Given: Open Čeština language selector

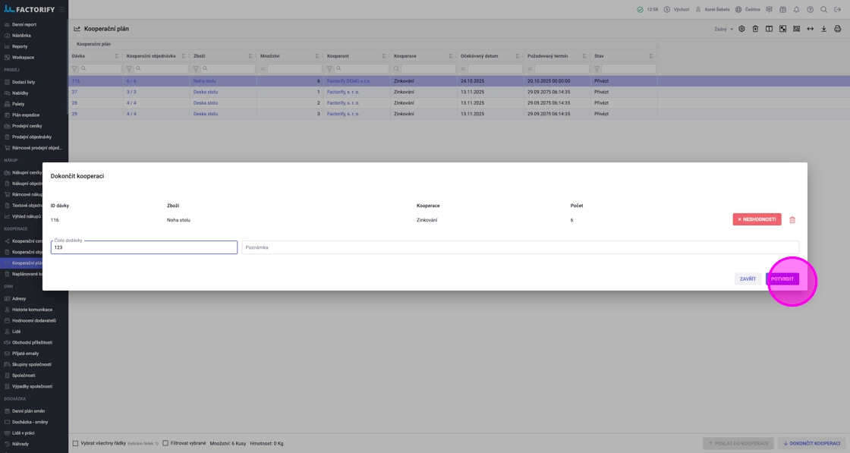Looking at the screenshot, I should point(748,10).
